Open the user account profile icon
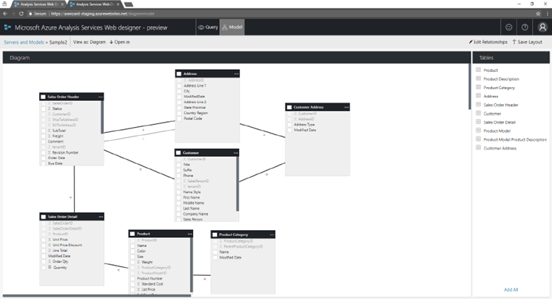 [543, 27]
